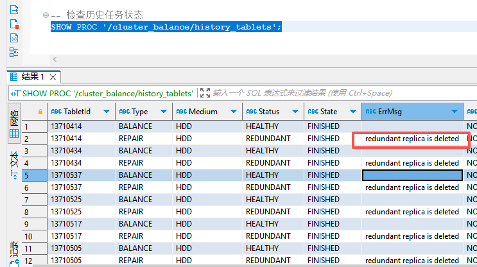Click the execute script icon in editor sidebar
Image resolution: width=477 pixels, height=267 pixels.
tap(13, 9)
